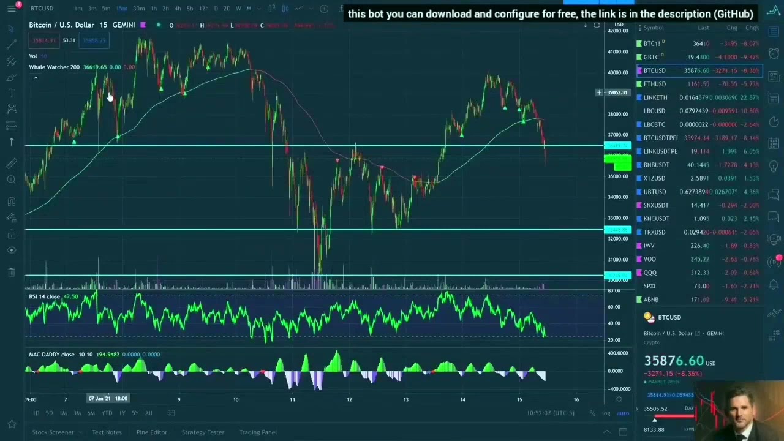784x441 pixels.
Task: Select ETHUSD in the watchlist
Action: click(x=699, y=84)
